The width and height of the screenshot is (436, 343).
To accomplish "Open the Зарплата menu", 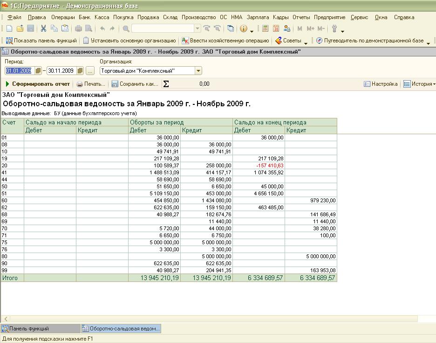I will (x=258, y=17).
